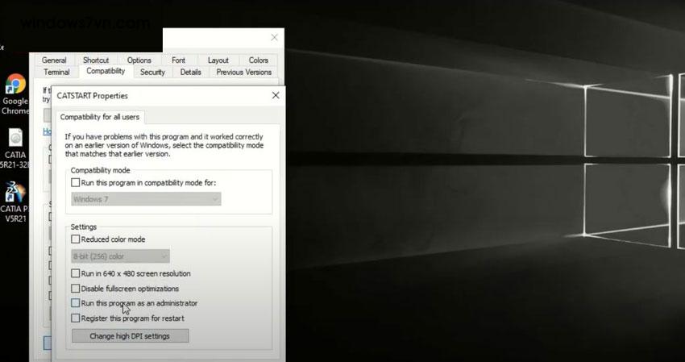Check Run in 640 x 480 screen resolution
685x362 pixels.
coord(76,274)
